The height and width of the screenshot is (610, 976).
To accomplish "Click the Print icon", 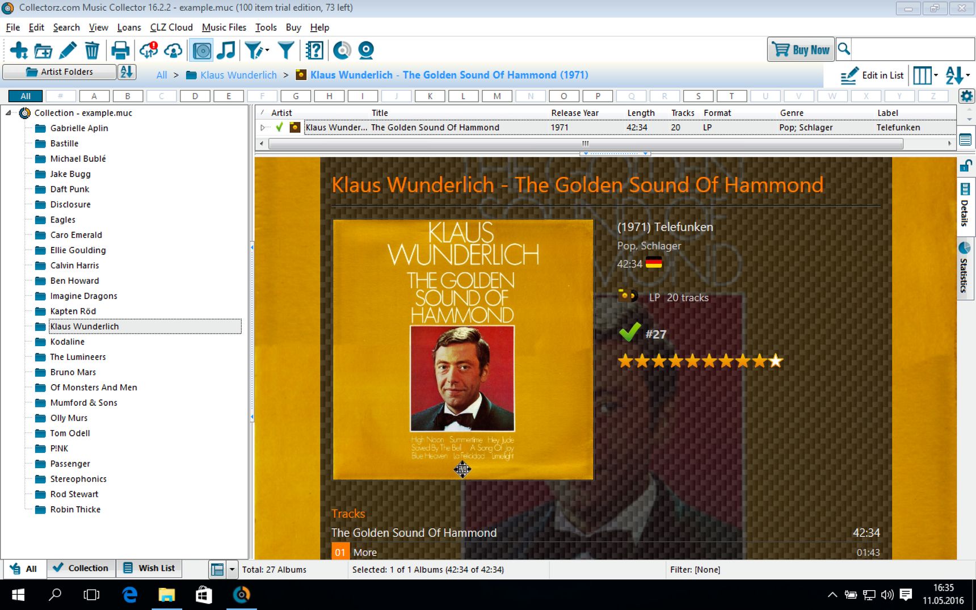I will 120,51.
